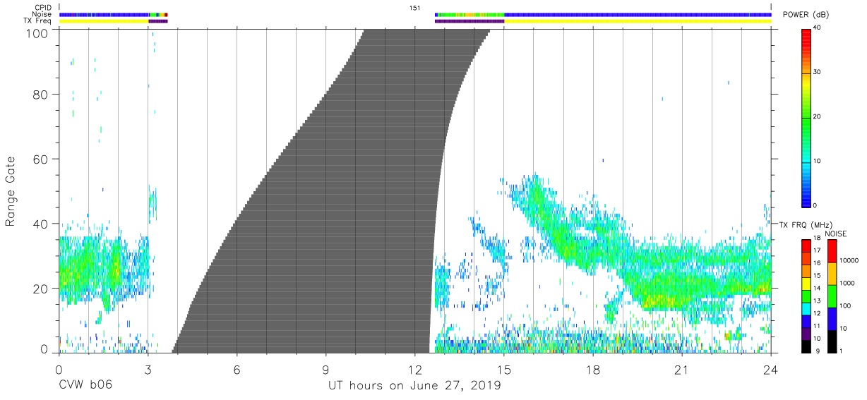
Task: Click the Range Gate y-axis title
Action: pyautogui.click(x=11, y=192)
